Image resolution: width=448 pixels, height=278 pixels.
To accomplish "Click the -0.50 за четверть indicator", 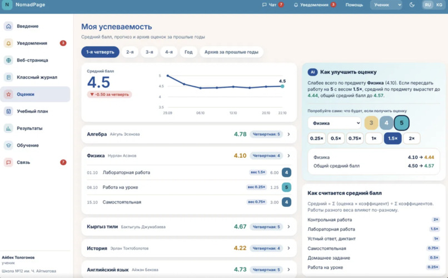I will pyautogui.click(x=109, y=95).
